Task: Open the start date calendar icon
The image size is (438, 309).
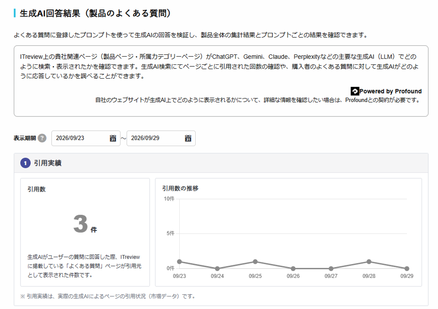Action: pyautogui.click(x=113, y=138)
